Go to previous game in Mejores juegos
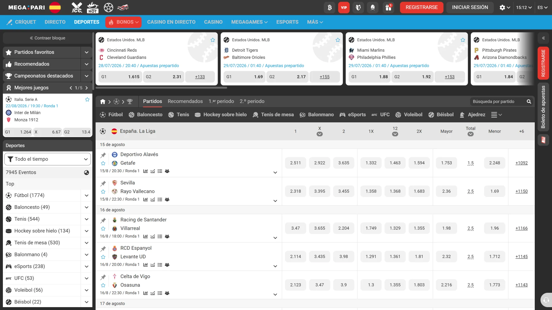 click(x=71, y=88)
